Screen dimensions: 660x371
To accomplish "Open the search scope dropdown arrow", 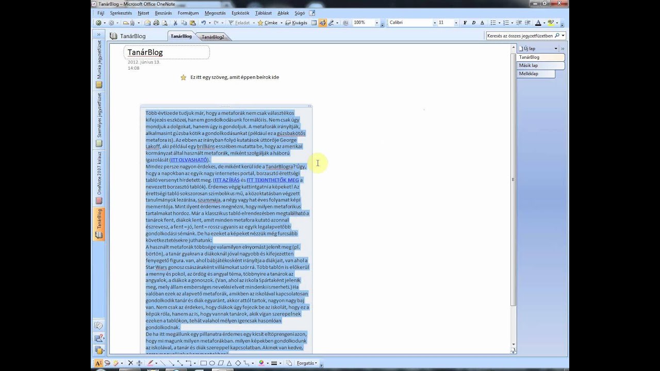I will (563, 36).
